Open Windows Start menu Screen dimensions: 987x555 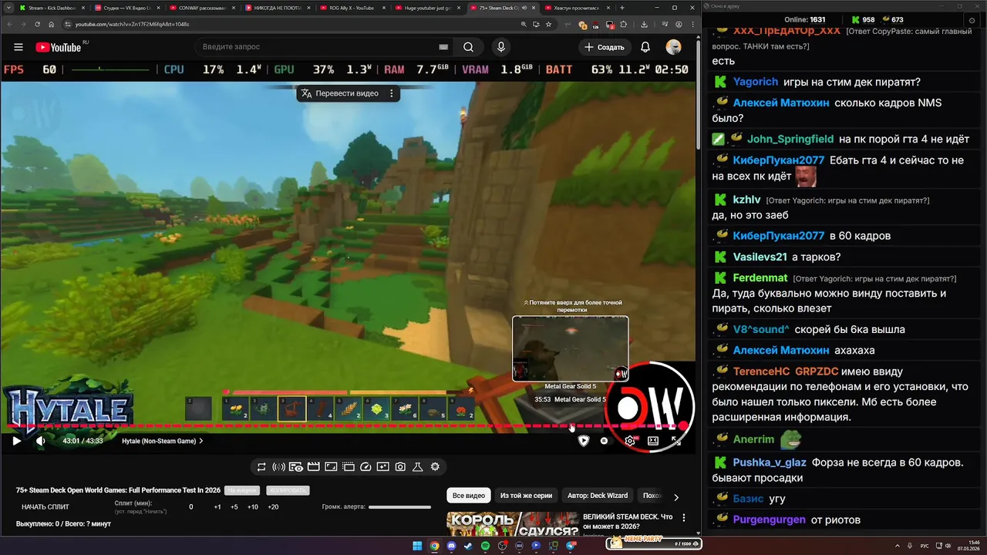(x=417, y=546)
